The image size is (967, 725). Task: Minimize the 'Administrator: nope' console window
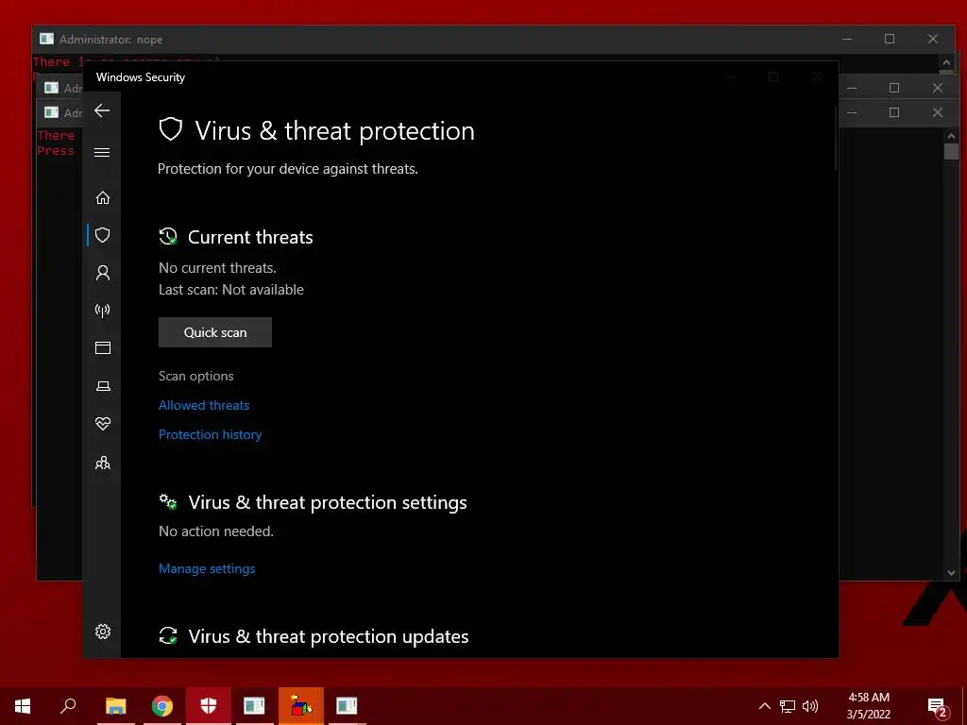tap(847, 39)
